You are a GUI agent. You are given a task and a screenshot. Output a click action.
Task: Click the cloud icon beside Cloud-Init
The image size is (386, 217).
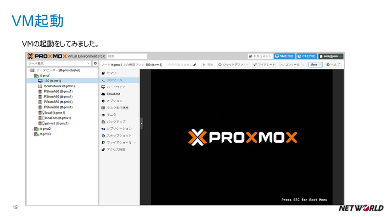pos(103,94)
